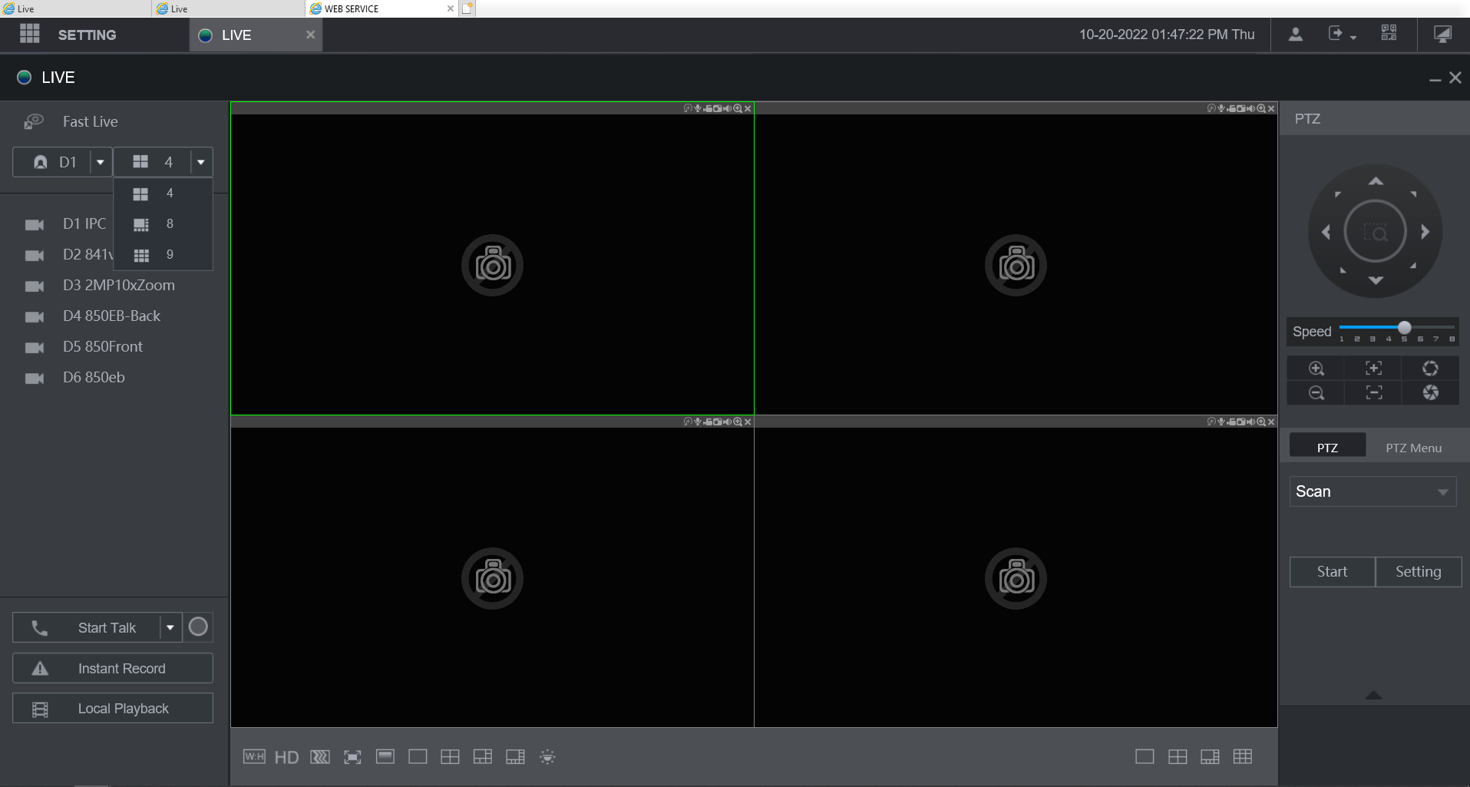Expand the D1 channel dropdown arrow

pyautogui.click(x=101, y=162)
